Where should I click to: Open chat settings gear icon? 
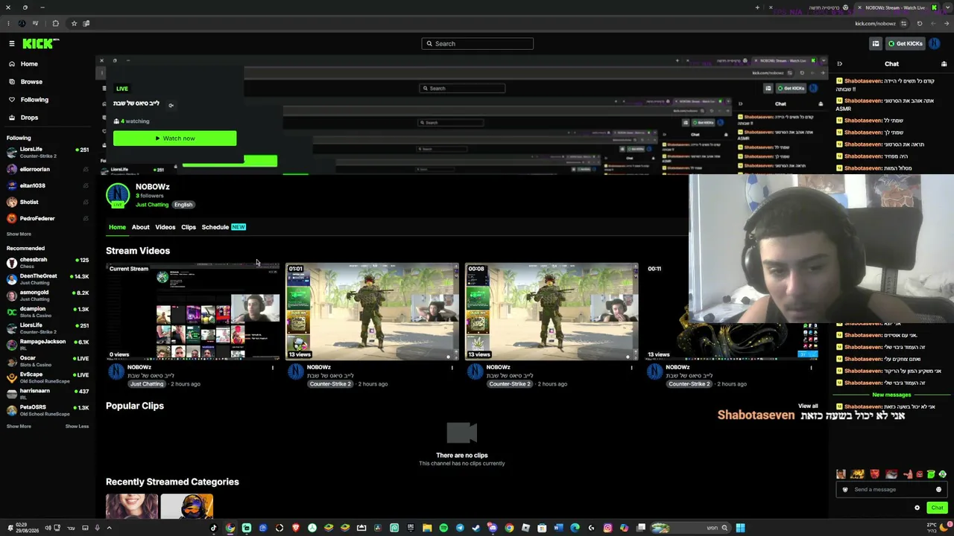click(917, 508)
